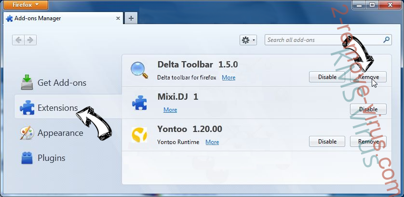Click the Yontoo yellow extension icon
The width and height of the screenshot is (404, 197).
139,135
